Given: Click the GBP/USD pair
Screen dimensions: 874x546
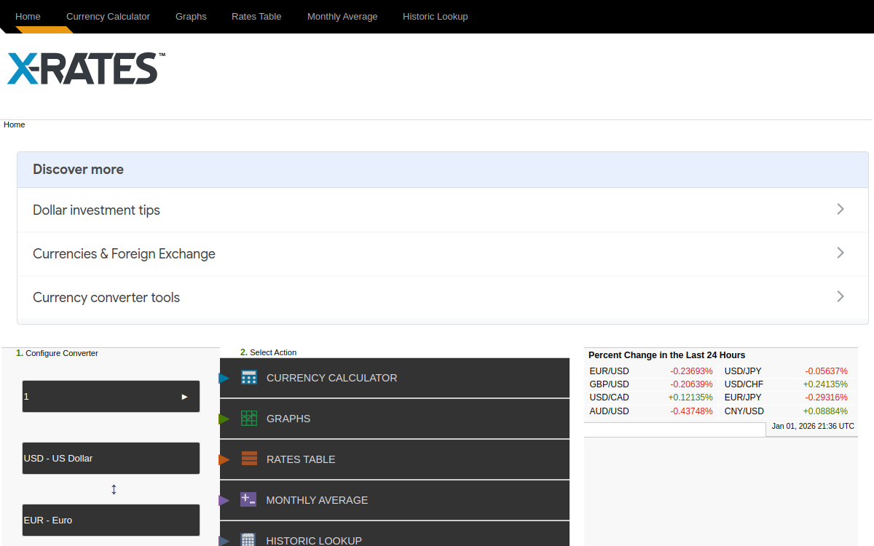Looking at the screenshot, I should point(609,384).
